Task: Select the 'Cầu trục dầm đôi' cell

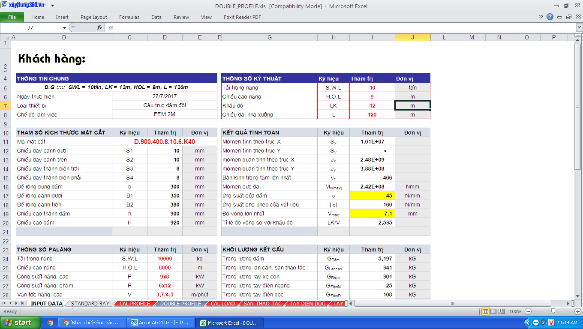Action: 165,105
